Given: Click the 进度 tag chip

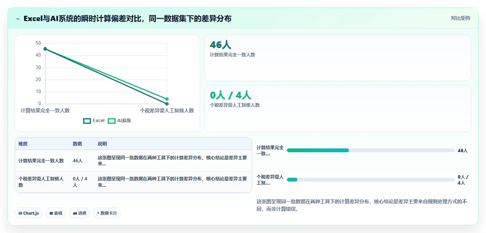Looking at the screenshot, I should (79, 213).
